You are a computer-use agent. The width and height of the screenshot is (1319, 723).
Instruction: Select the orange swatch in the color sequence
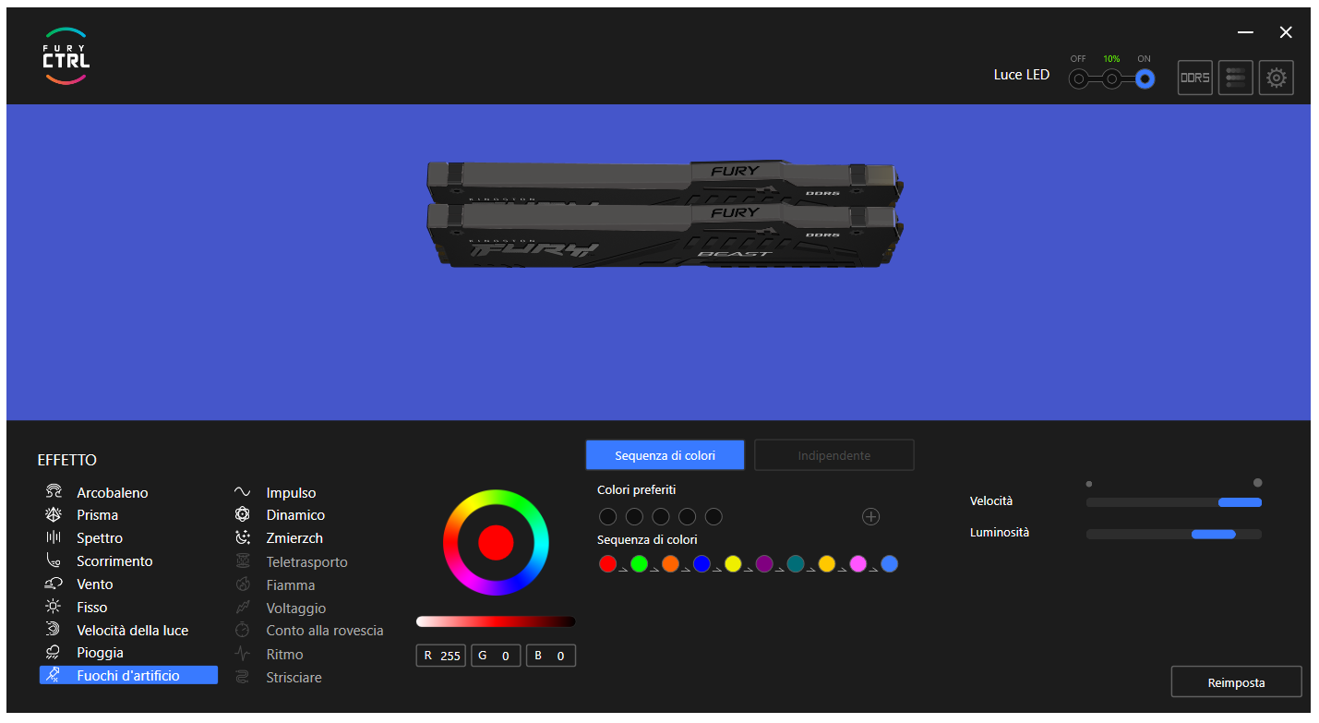(670, 563)
